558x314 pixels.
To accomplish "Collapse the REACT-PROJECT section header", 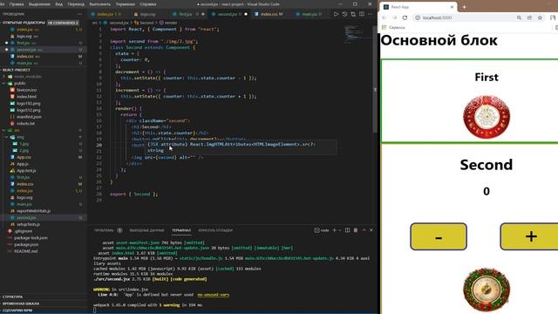I will (17, 70).
